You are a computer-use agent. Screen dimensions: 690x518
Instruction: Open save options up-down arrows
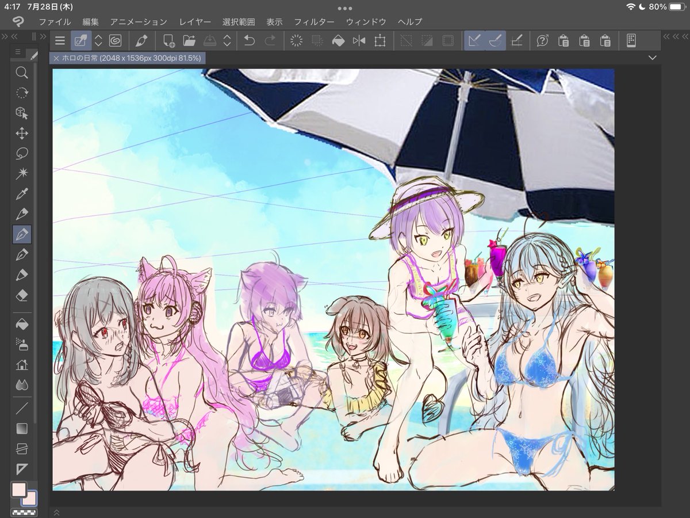[x=227, y=40]
